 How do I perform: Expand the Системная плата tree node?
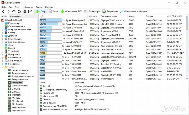pos(3,27)
